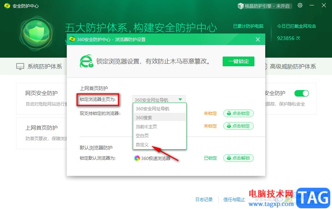The height and width of the screenshot is (209, 332).
Task: Click 默认浏览器防护 section heading
Action: 96,148
